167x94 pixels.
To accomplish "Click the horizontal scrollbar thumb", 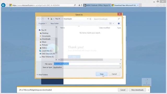I will (82, 60).
